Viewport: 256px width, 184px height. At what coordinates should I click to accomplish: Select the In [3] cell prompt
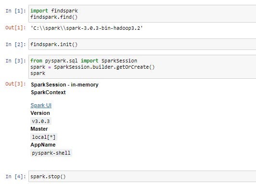(x=16, y=61)
